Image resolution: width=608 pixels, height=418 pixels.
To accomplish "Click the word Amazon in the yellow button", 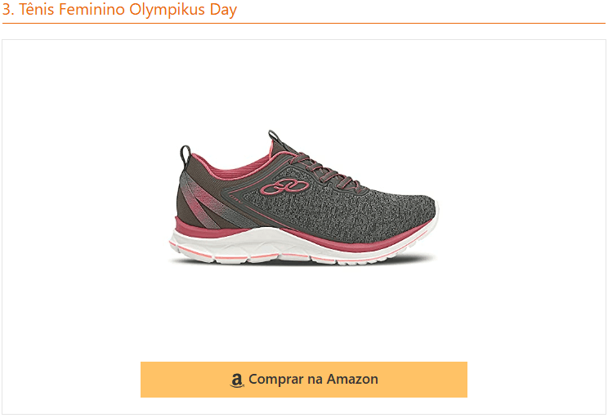I will coord(352,380).
